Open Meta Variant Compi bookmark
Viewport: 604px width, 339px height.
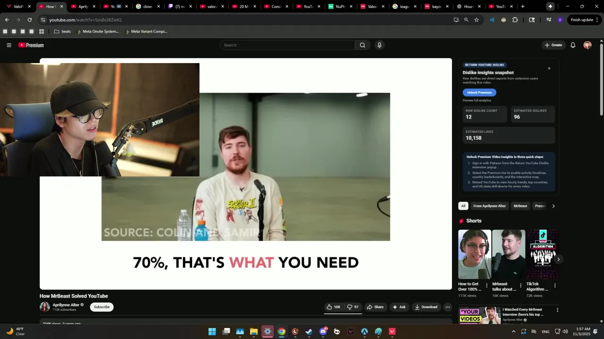click(x=146, y=32)
